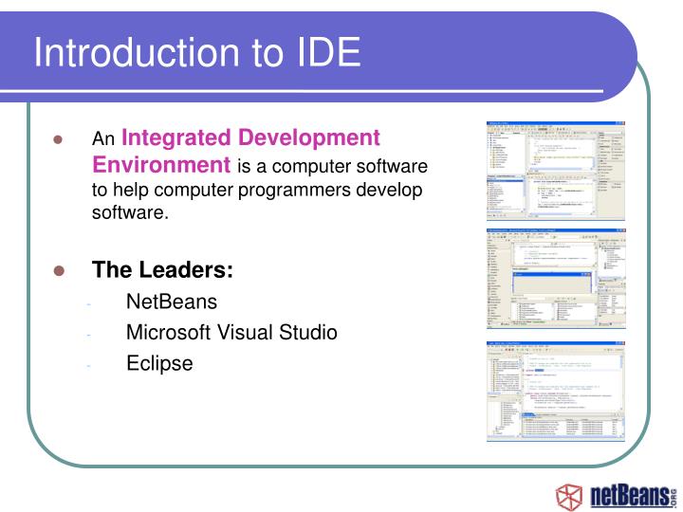The width and height of the screenshot is (683, 512).
Task: Open the bottom IDE screenshot thumbnail
Action: [556, 390]
